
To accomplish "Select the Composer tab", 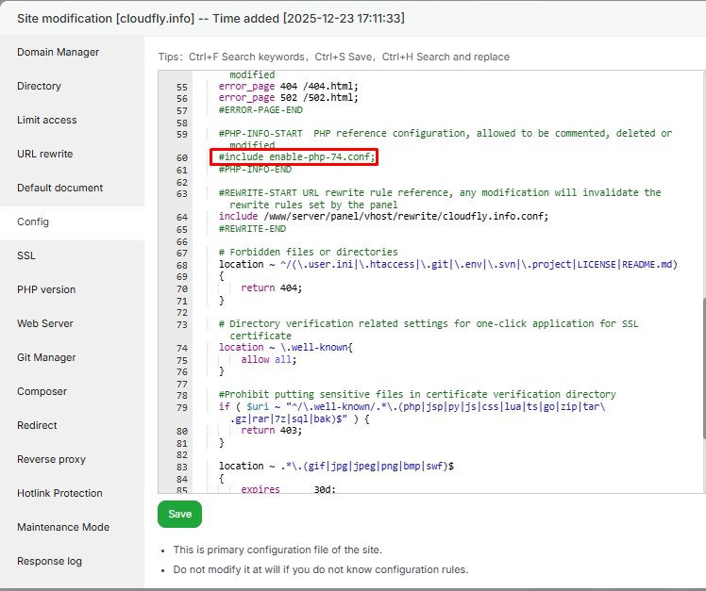I will [42, 391].
